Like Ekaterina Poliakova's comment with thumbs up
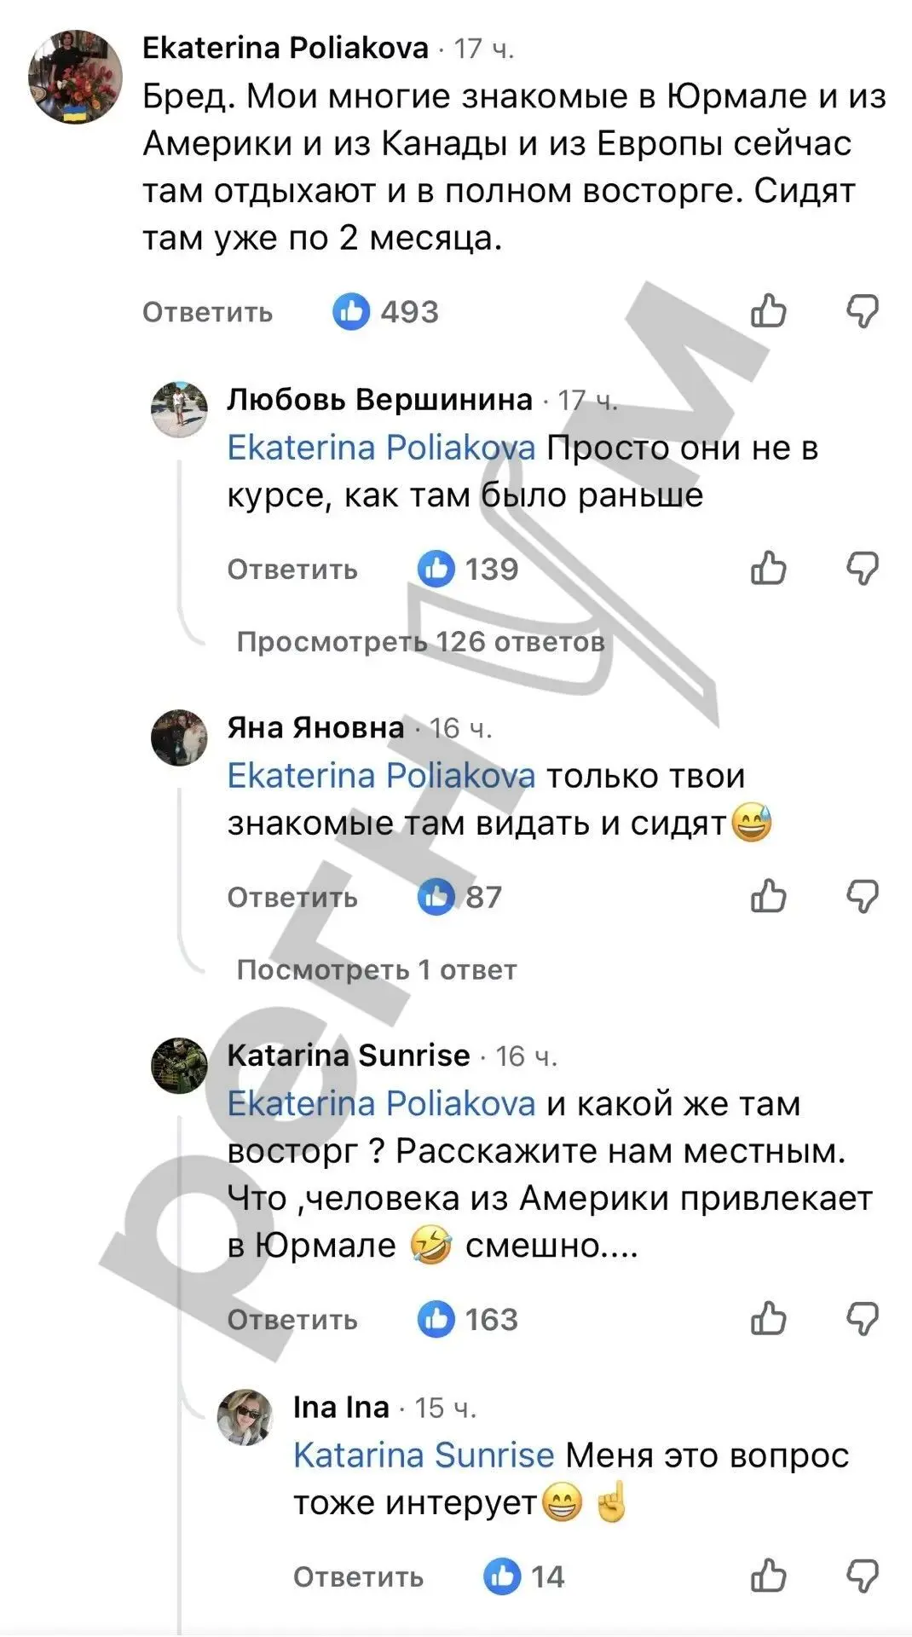The image size is (912, 1637). (768, 311)
